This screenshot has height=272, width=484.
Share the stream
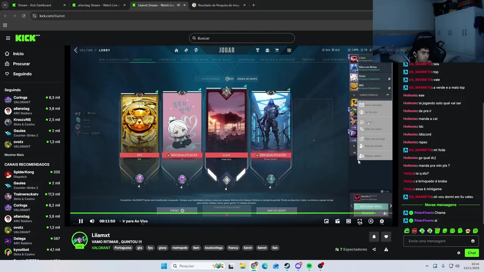(374, 249)
